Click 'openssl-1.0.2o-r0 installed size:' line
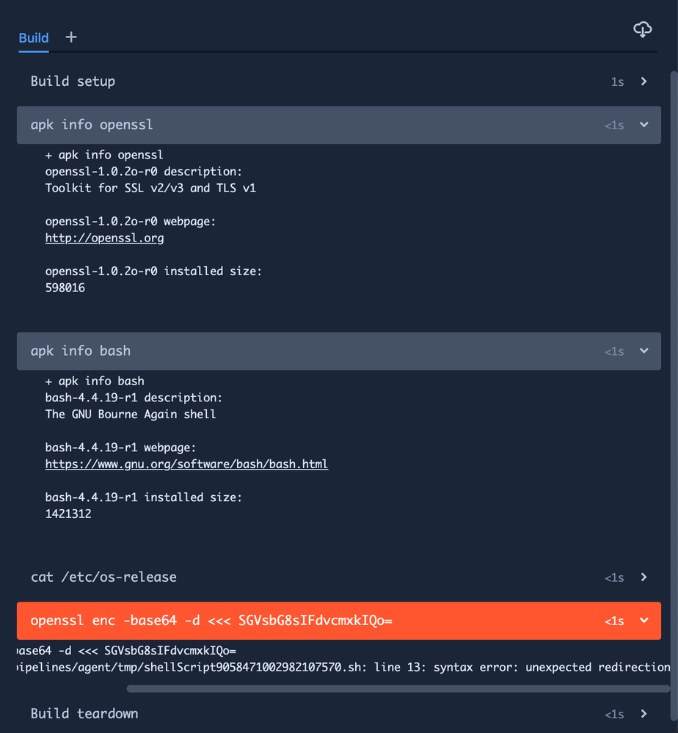The image size is (678, 733). click(x=154, y=271)
